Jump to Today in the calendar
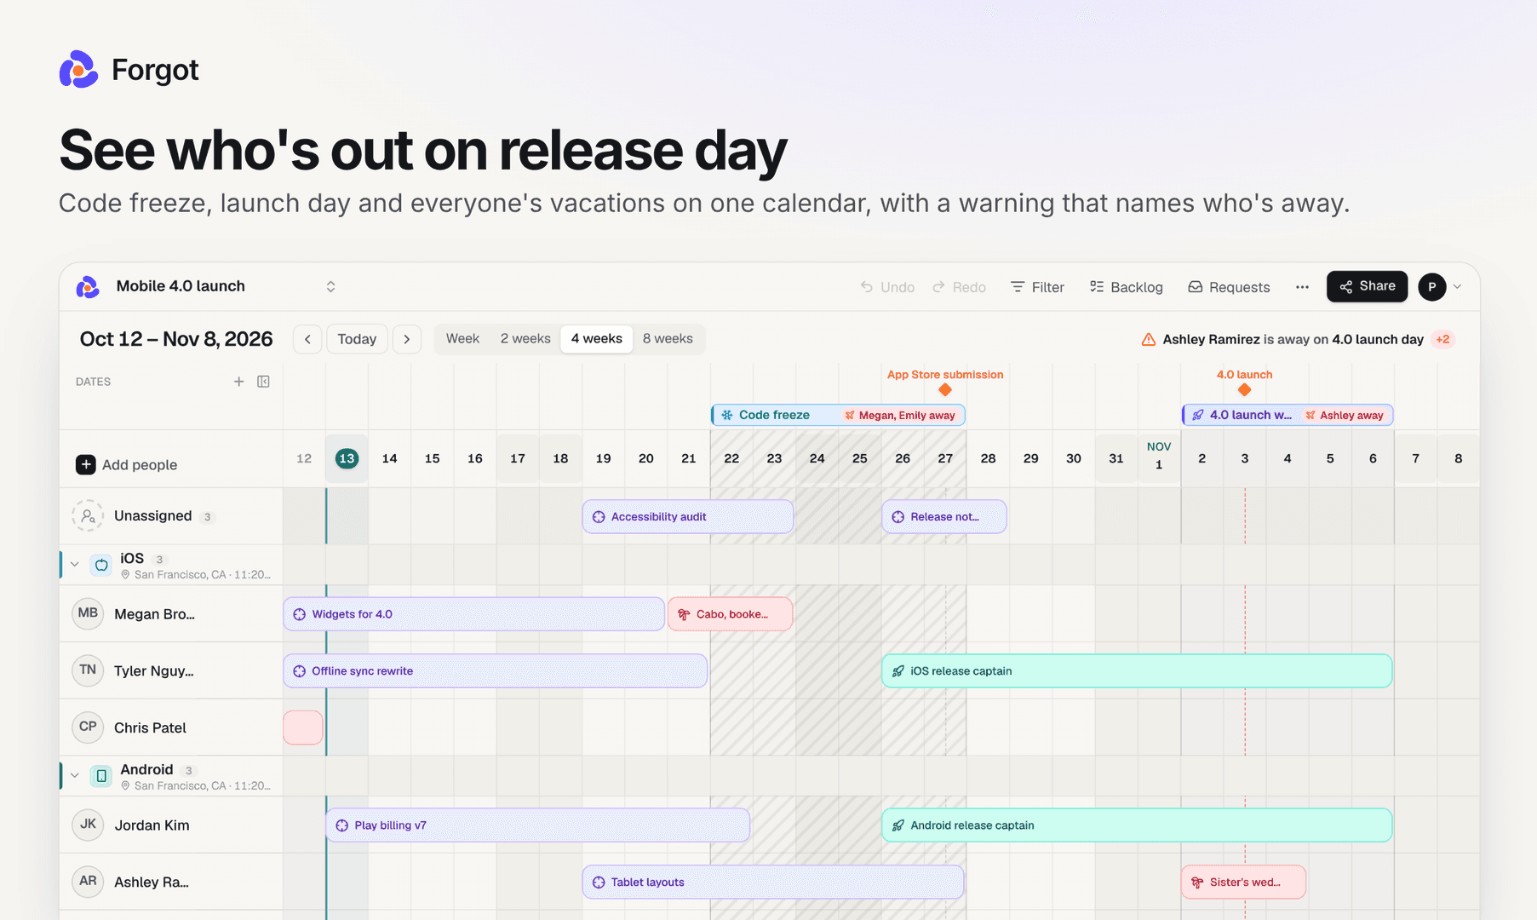1537x920 pixels. coord(357,339)
